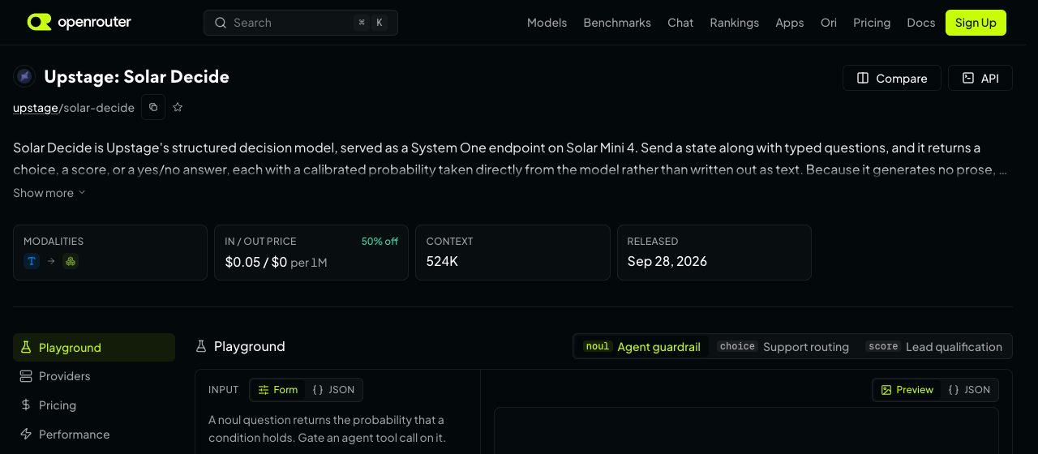Click the flask icon beside Playground heading
Viewport: 1038px width, 454px height.
201,346
